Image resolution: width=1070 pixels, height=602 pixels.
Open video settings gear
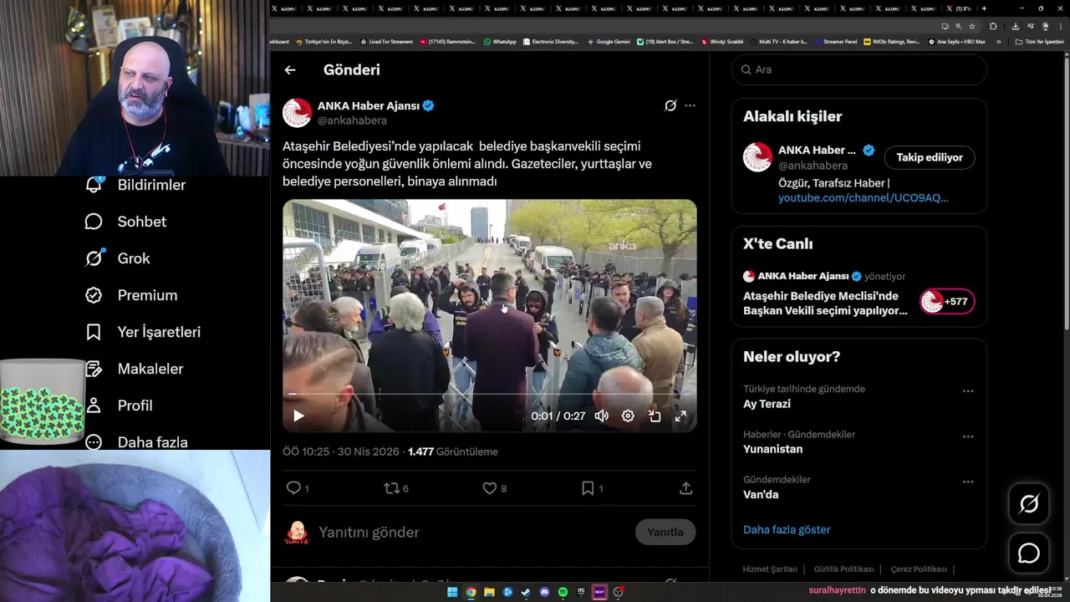tap(628, 416)
